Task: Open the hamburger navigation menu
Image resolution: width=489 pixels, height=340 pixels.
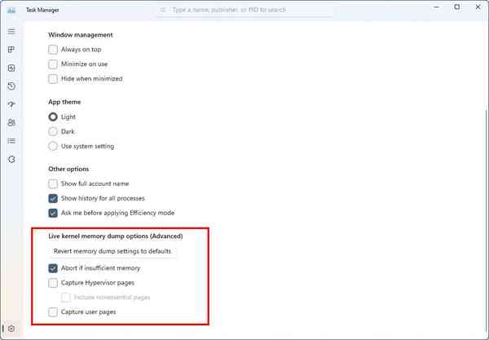Action: coord(11,32)
